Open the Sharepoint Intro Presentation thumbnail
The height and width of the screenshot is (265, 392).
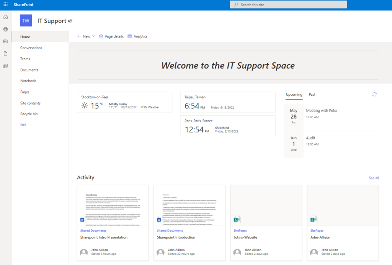[113, 206]
